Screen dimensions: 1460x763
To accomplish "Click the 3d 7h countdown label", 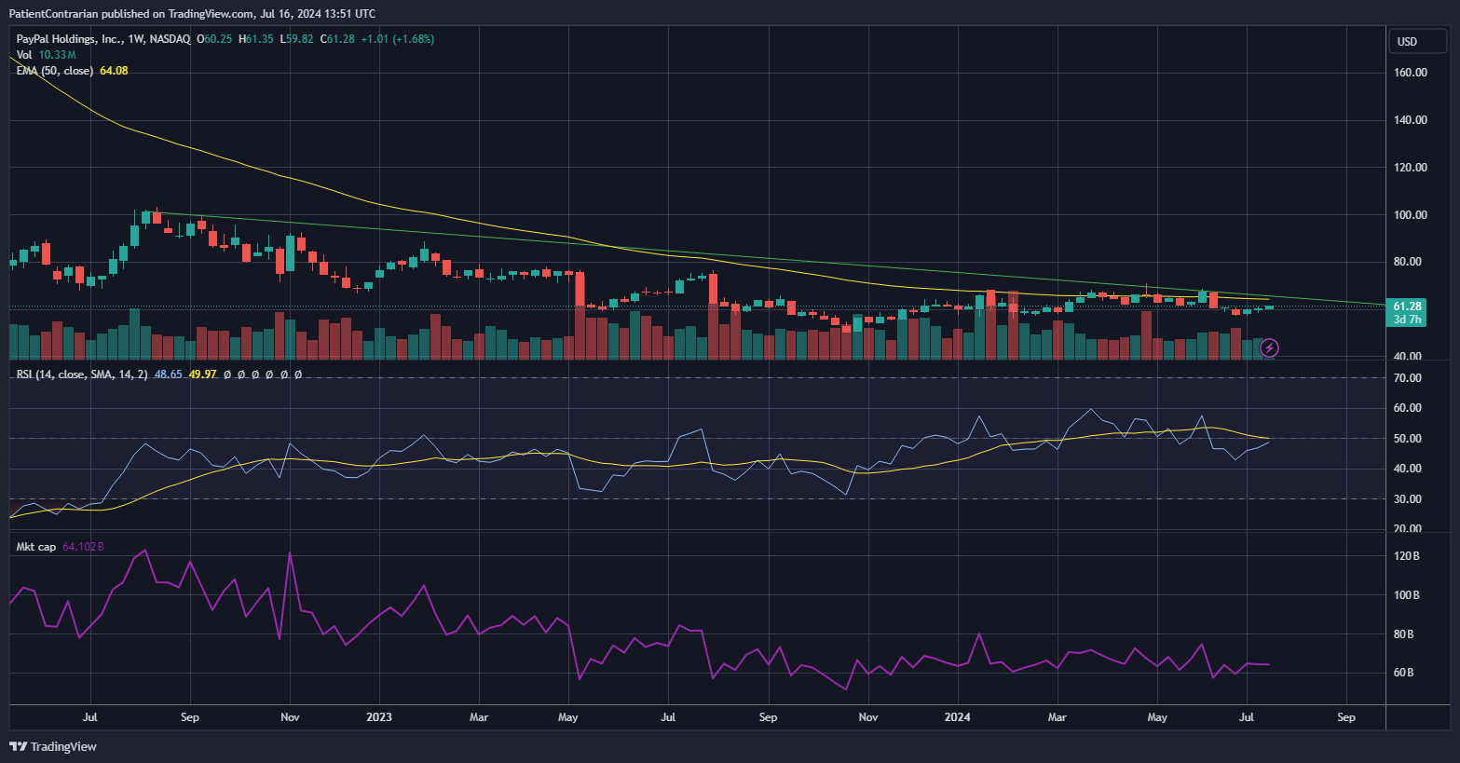I will (1407, 320).
